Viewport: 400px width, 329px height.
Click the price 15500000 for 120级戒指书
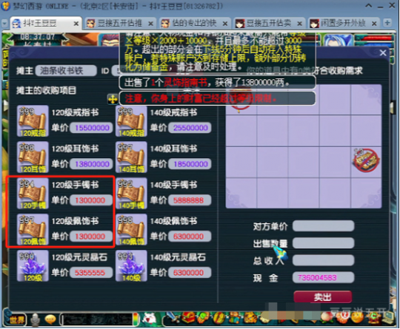pos(91,128)
